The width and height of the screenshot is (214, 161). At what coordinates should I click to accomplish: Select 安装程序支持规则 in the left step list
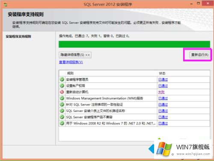[x=18, y=37]
